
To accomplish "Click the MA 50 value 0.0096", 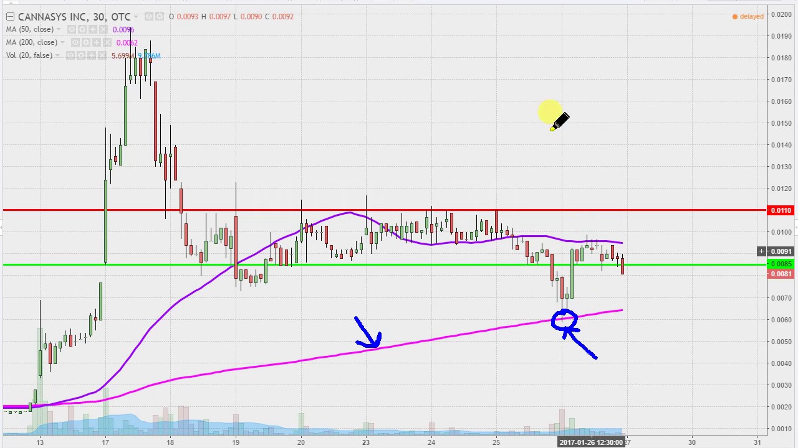I will click(x=123, y=30).
